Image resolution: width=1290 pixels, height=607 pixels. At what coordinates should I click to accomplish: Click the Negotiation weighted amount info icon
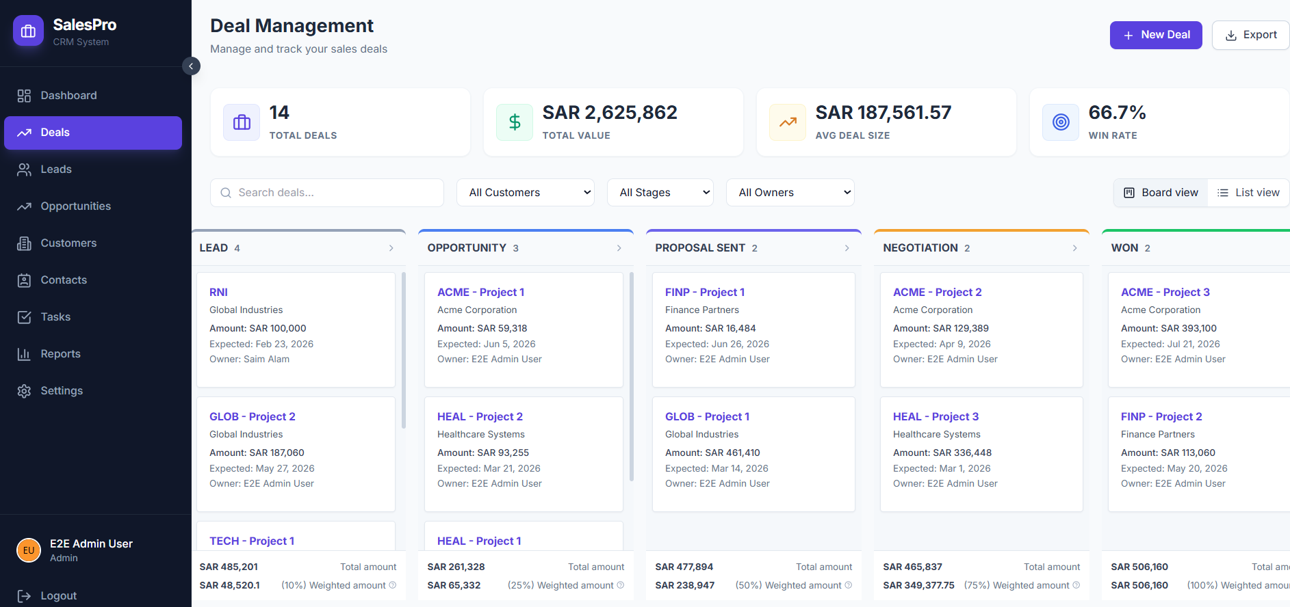(1076, 585)
